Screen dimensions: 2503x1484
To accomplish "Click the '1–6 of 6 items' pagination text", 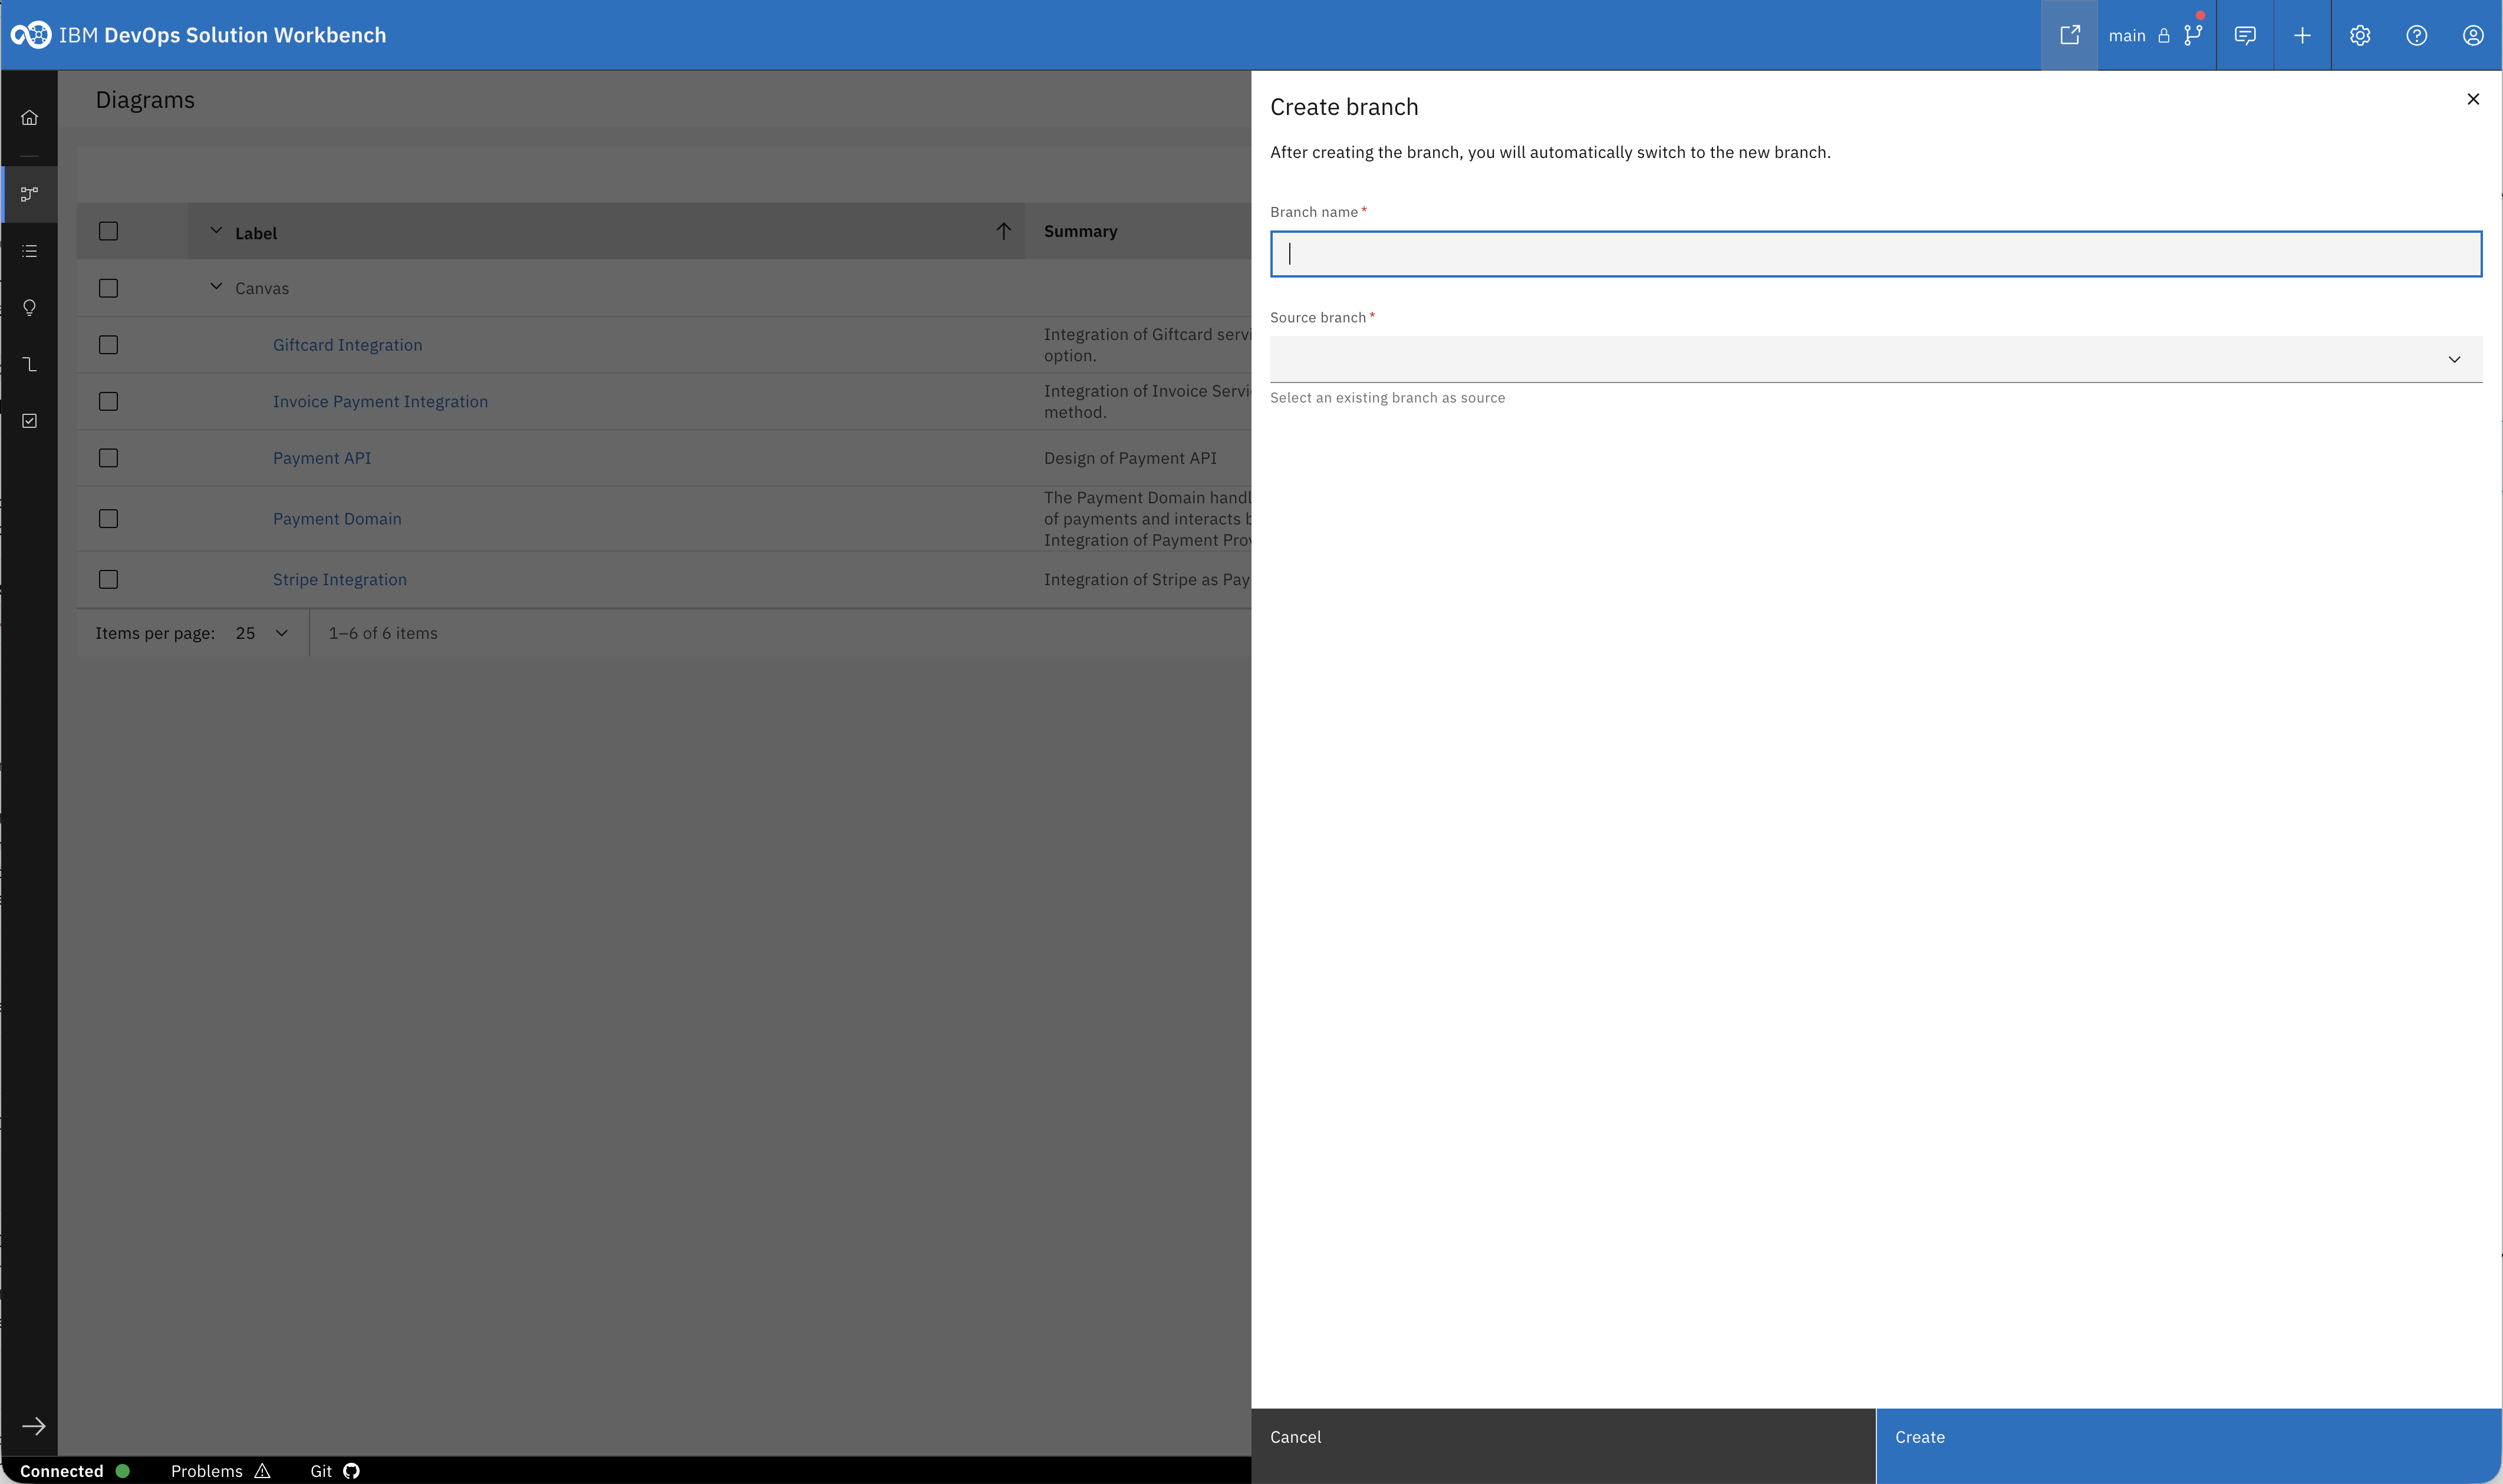I will pyautogui.click(x=383, y=633).
